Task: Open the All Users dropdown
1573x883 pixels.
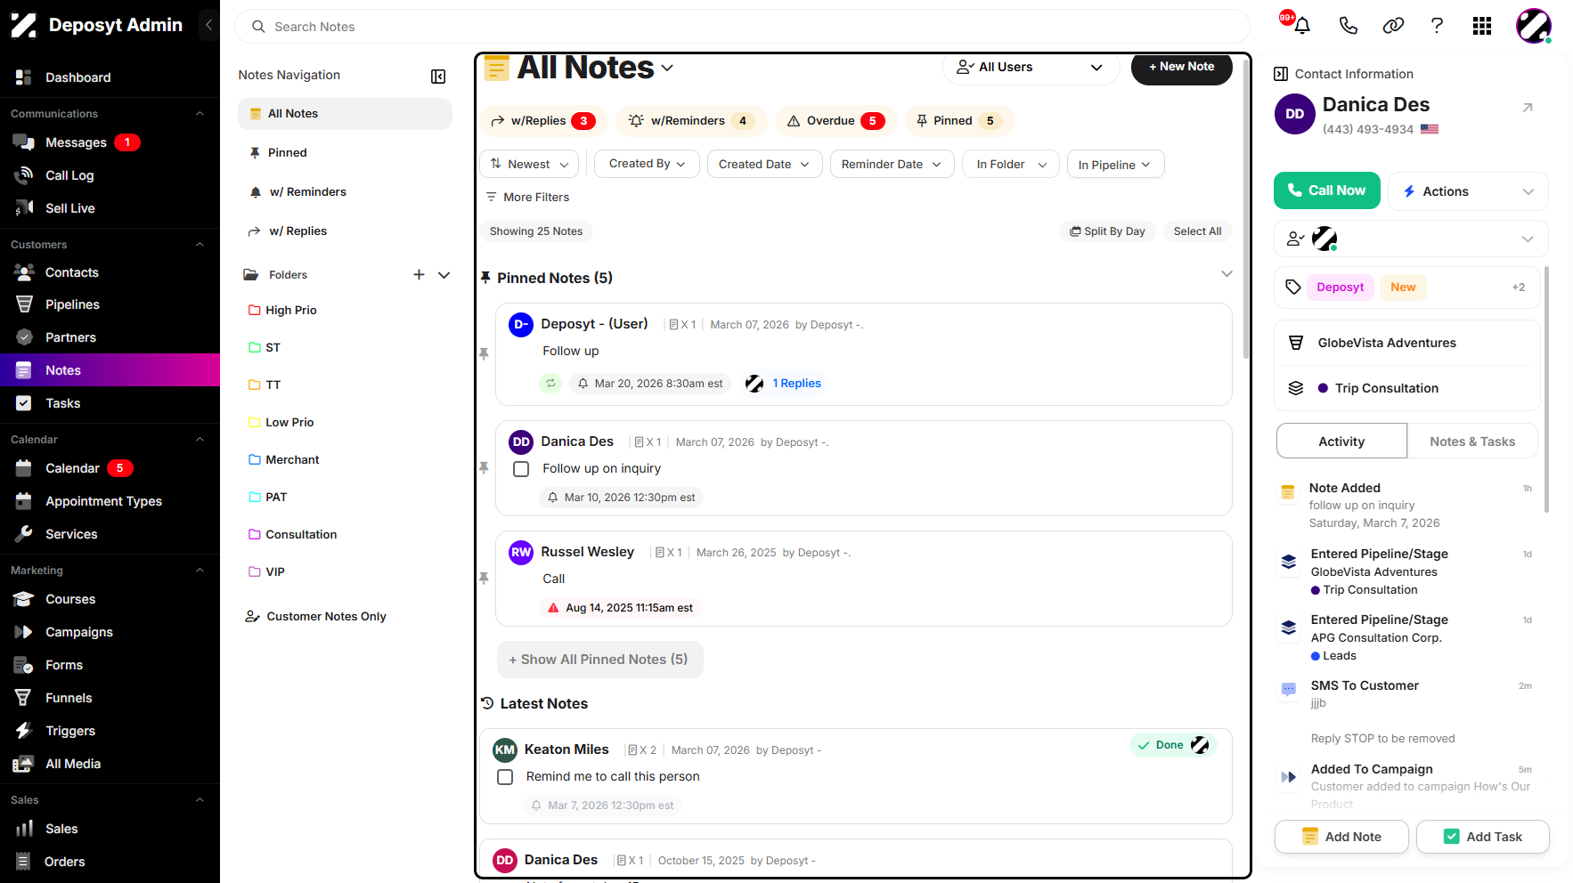Action: tap(1031, 68)
